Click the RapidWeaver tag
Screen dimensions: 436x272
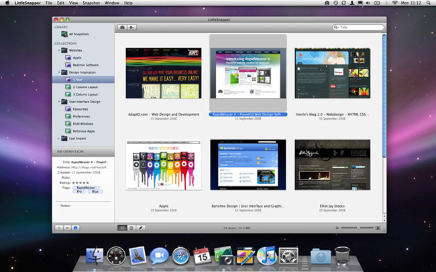point(86,188)
